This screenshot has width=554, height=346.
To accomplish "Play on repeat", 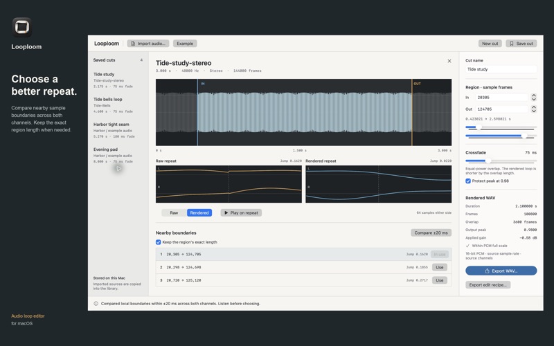I will tap(241, 213).
